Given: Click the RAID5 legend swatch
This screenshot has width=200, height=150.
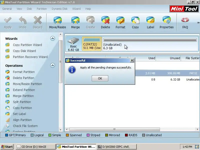Looking at the screenshot, I should coord(126,135).
